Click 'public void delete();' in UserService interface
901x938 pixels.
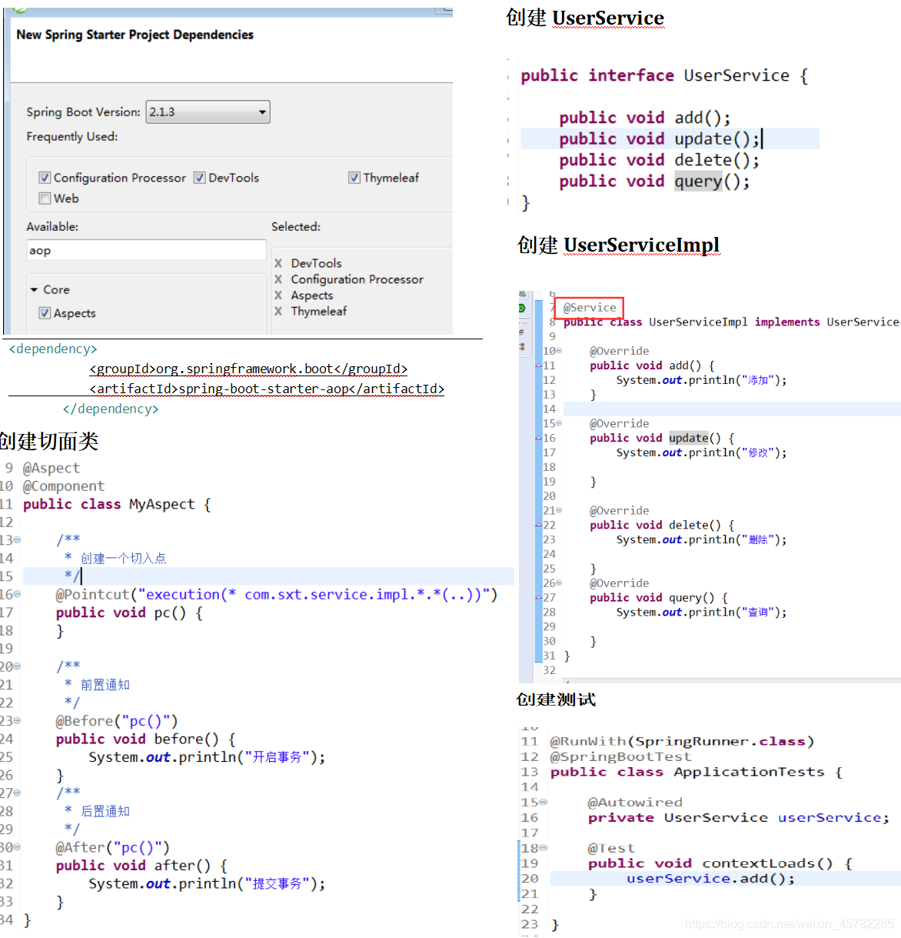pos(660,160)
